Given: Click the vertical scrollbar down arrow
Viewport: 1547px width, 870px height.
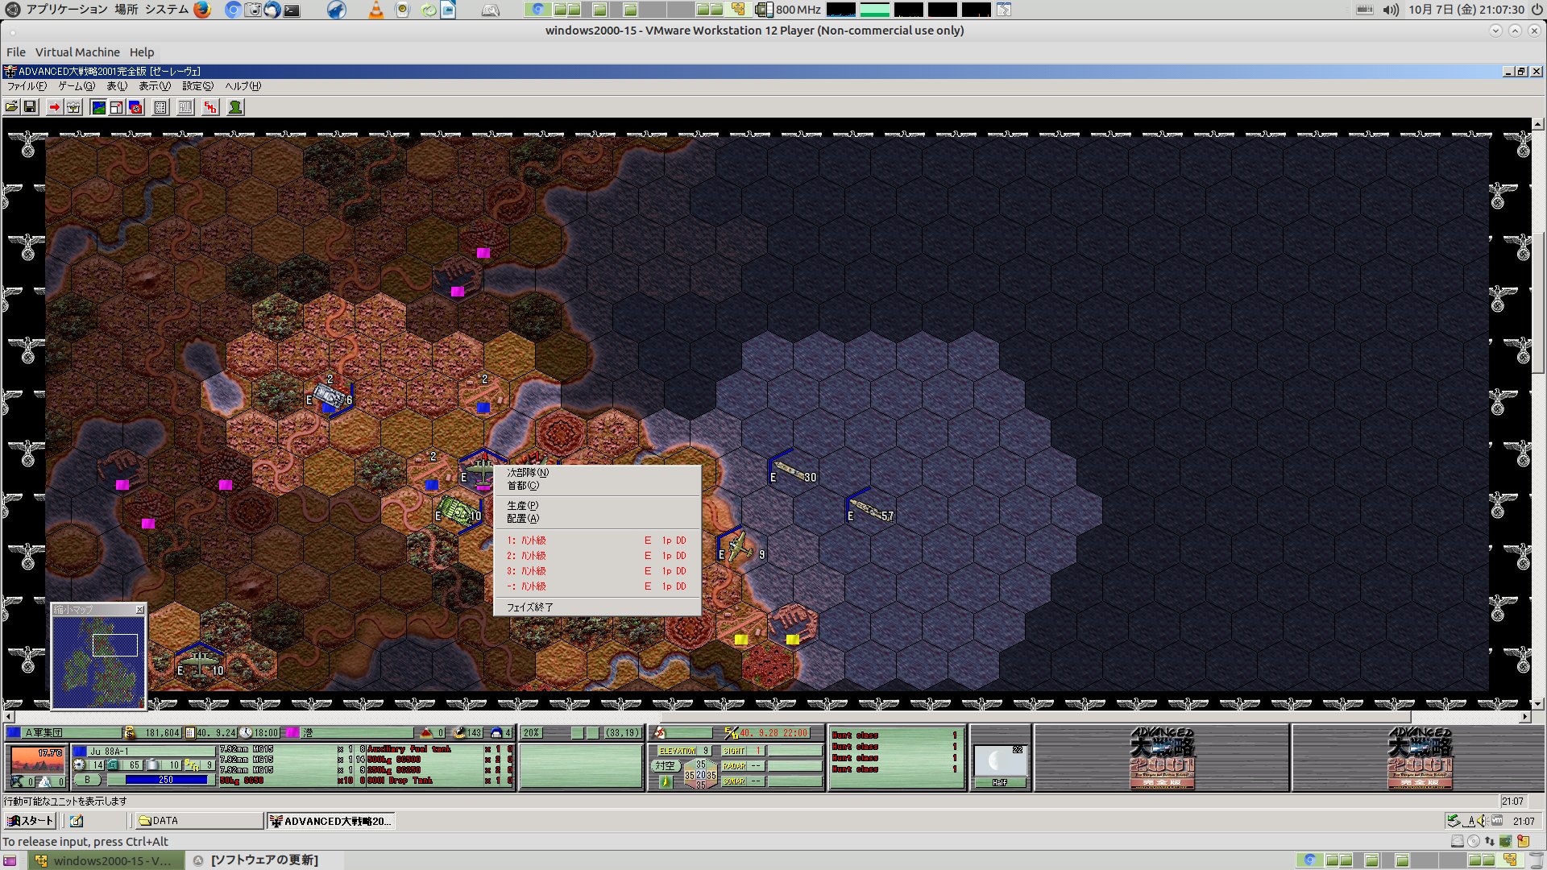Looking at the screenshot, I should coord(1538,704).
